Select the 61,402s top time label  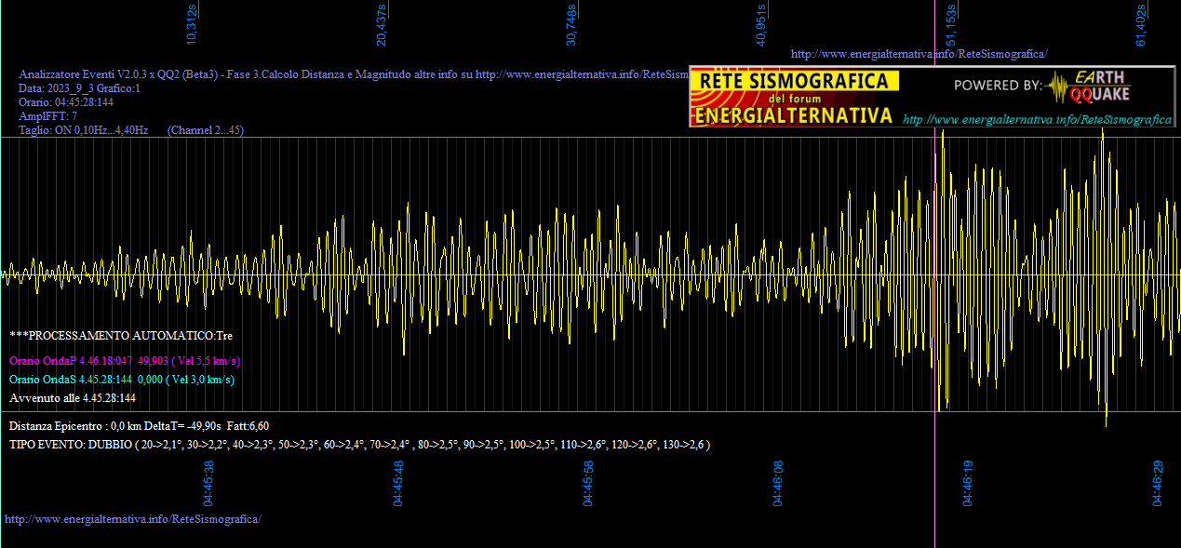1141,24
